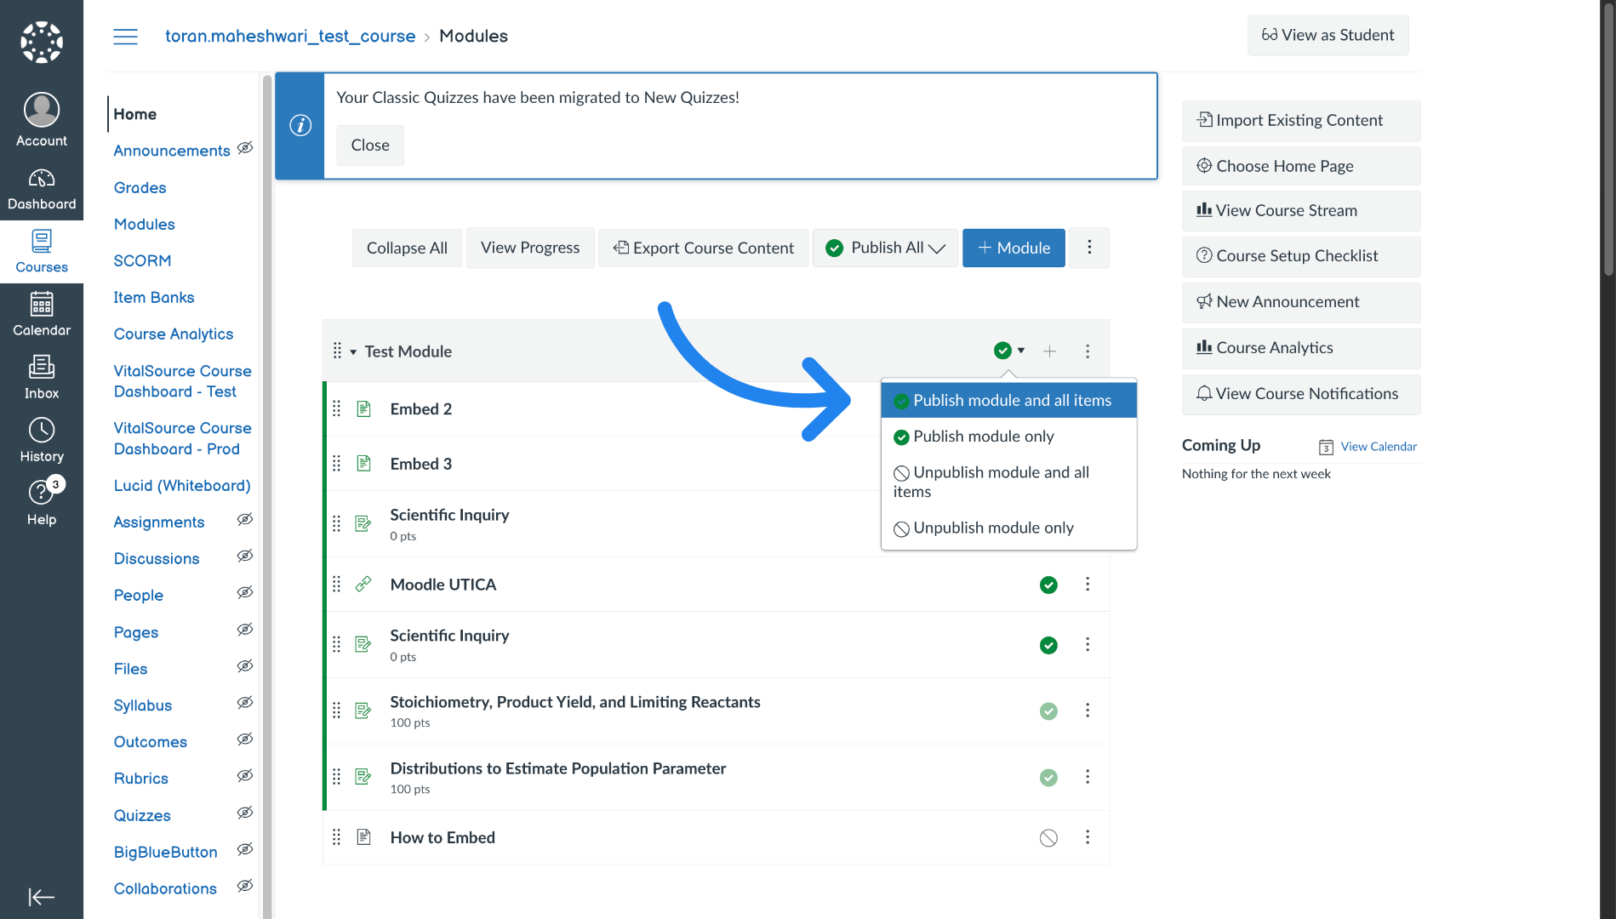The image size is (1616, 919).
Task: Click the plus icon on Test Module
Action: (1050, 351)
